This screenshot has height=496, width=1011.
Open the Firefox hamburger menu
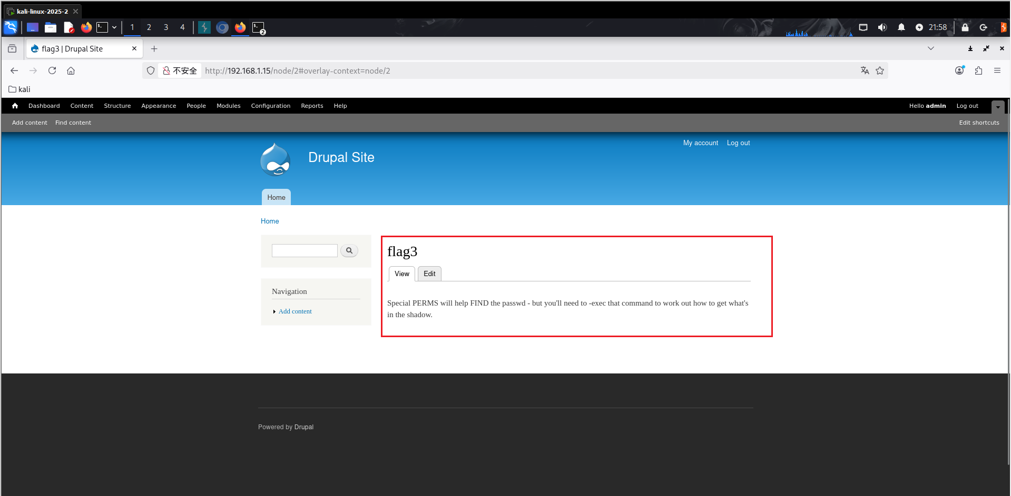(x=997, y=70)
